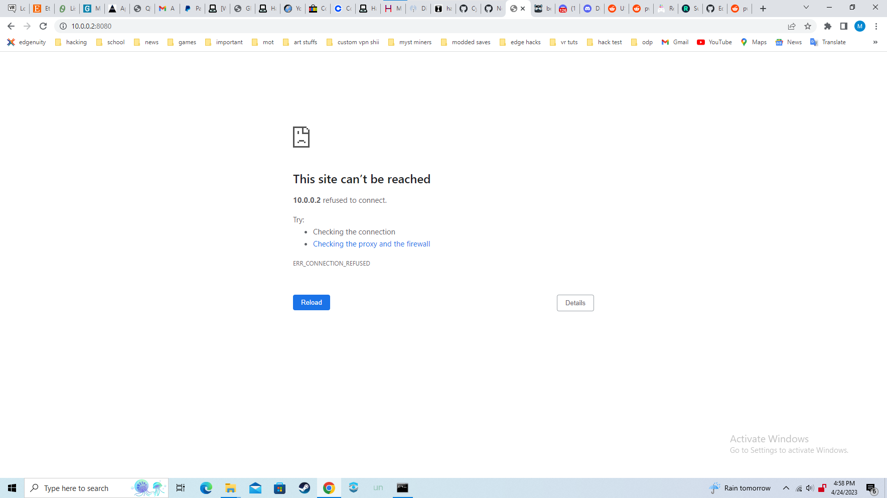Click the share icon in the toolbar
887x498 pixels.
pyautogui.click(x=791, y=26)
